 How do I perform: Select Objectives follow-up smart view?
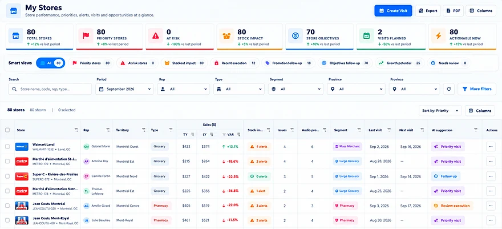[345, 63]
